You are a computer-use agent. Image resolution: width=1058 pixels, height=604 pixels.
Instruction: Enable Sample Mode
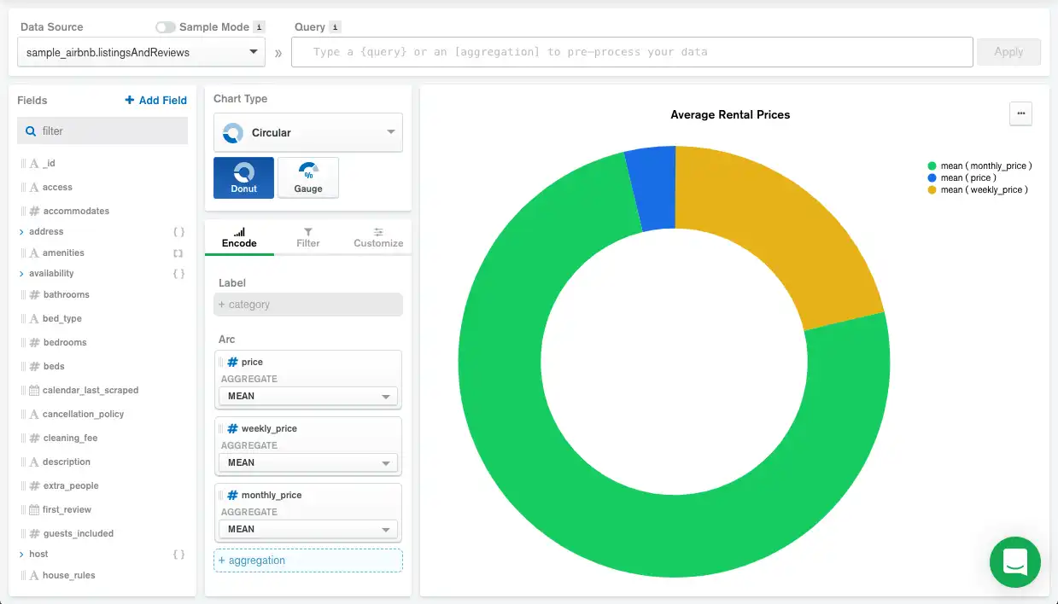pos(163,26)
